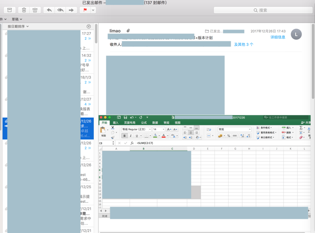Open 草稿 mailbox dropdown

(17, 19)
